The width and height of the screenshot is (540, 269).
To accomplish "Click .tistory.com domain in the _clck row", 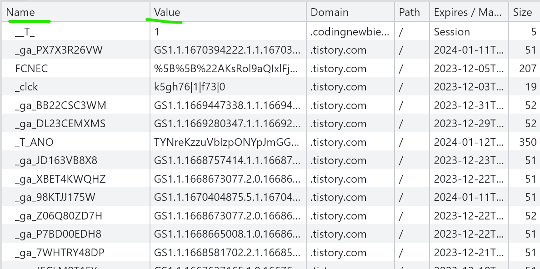I will tap(338, 87).
